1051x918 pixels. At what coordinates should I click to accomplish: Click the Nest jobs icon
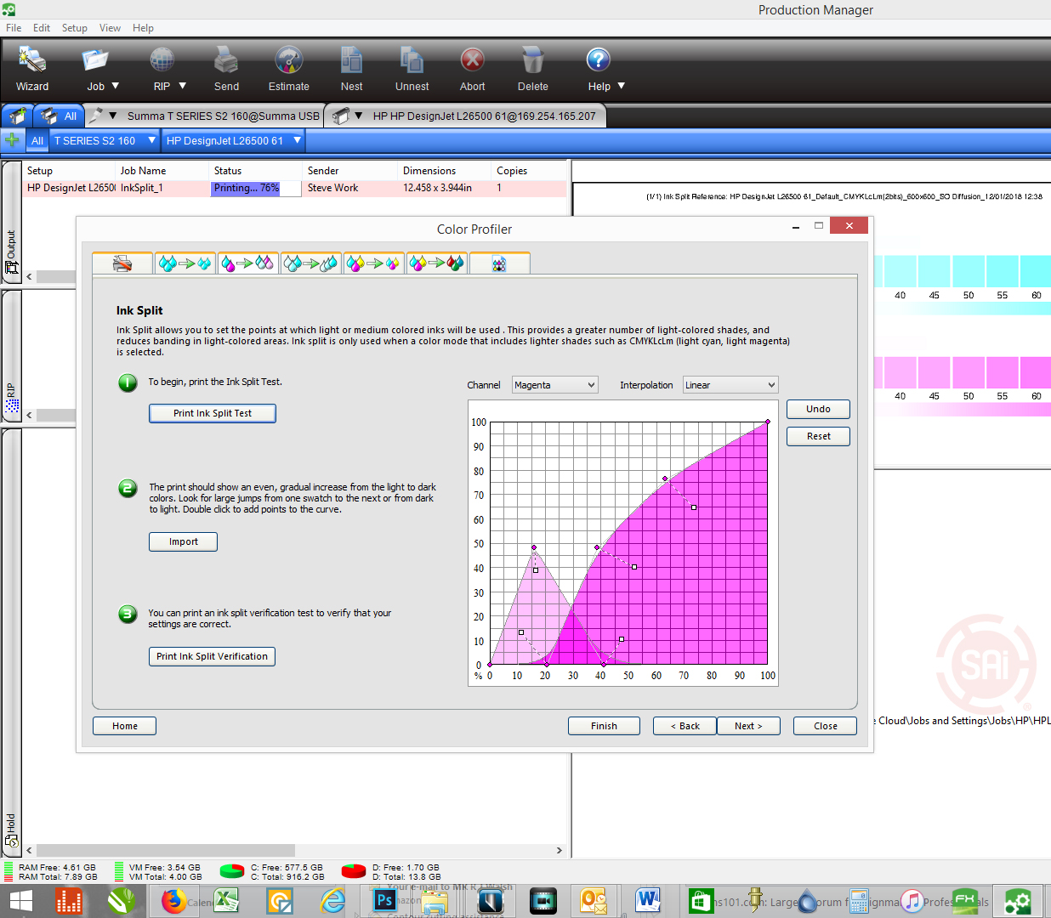tap(351, 69)
